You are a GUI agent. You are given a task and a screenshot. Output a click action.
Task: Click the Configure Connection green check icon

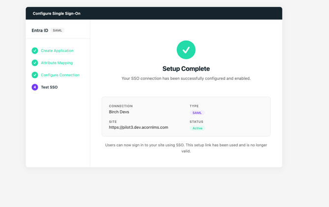(35, 75)
